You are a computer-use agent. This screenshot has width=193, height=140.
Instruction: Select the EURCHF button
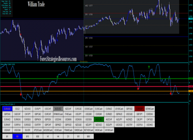coord(48,114)
